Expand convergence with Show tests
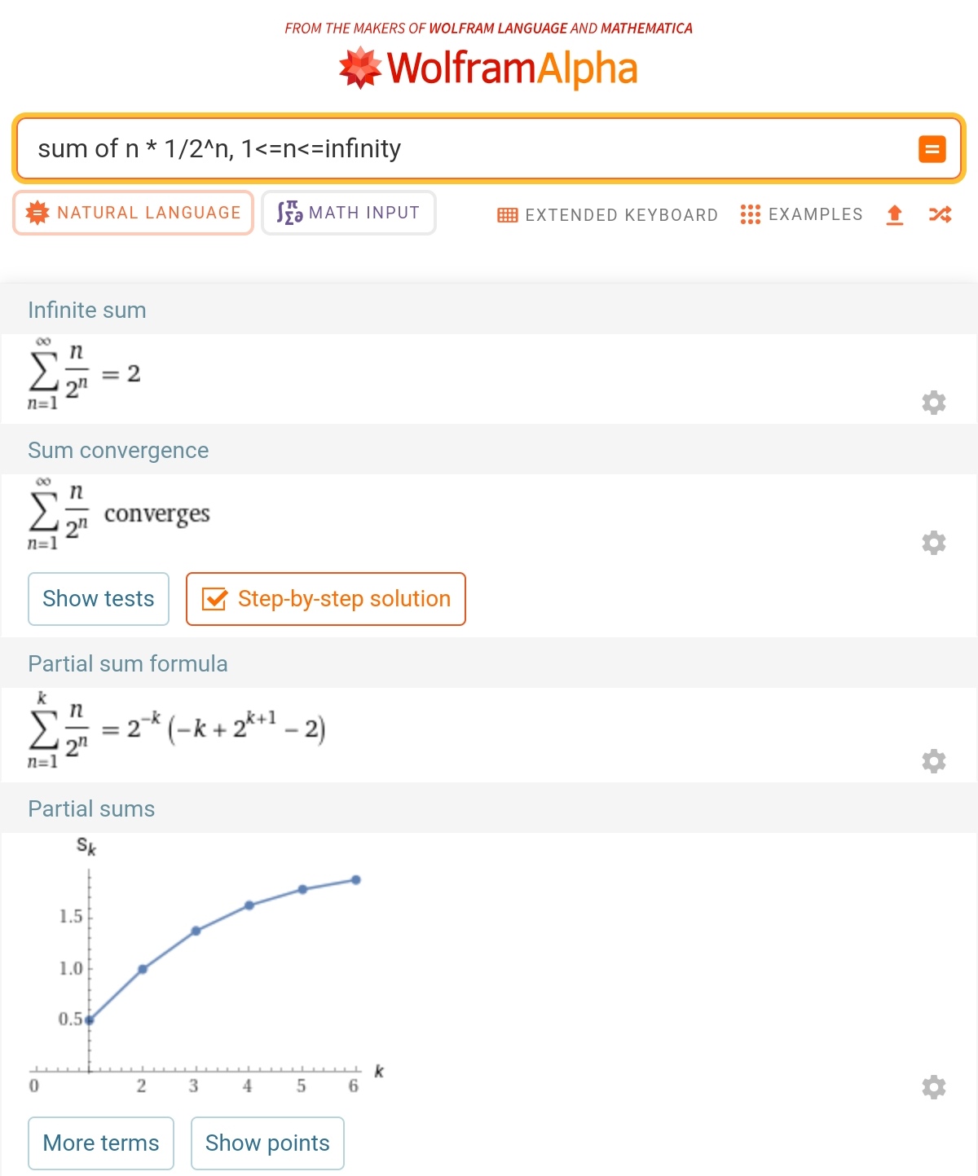The width and height of the screenshot is (978, 1176). (x=99, y=599)
